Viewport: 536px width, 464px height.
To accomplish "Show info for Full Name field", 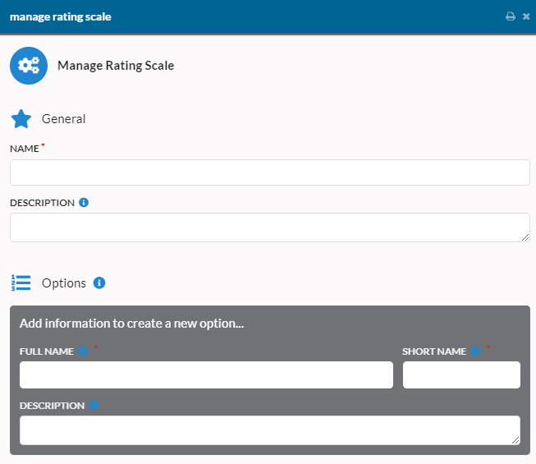I will (83, 351).
